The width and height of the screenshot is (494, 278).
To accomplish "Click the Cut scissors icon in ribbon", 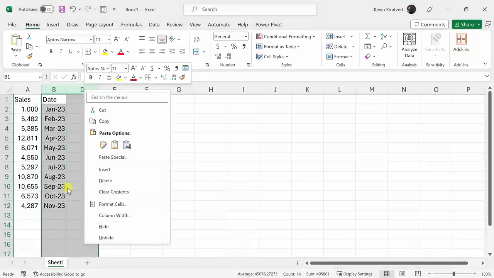I will point(29,37).
